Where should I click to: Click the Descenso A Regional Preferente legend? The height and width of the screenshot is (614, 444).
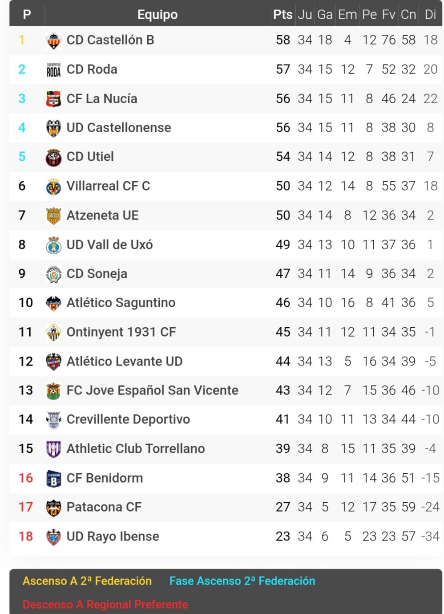[105, 604]
